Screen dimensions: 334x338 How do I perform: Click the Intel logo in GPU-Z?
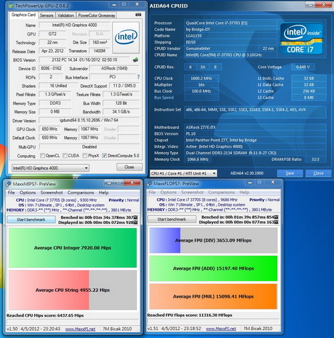[x=126, y=37]
